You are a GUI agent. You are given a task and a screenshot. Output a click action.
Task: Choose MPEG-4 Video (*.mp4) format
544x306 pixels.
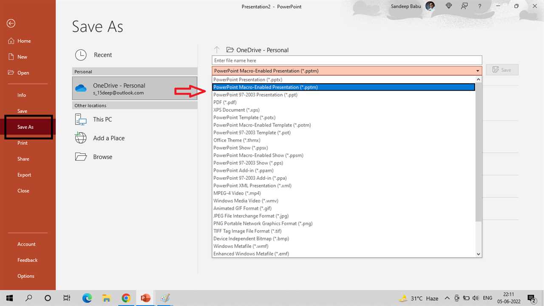click(x=237, y=193)
